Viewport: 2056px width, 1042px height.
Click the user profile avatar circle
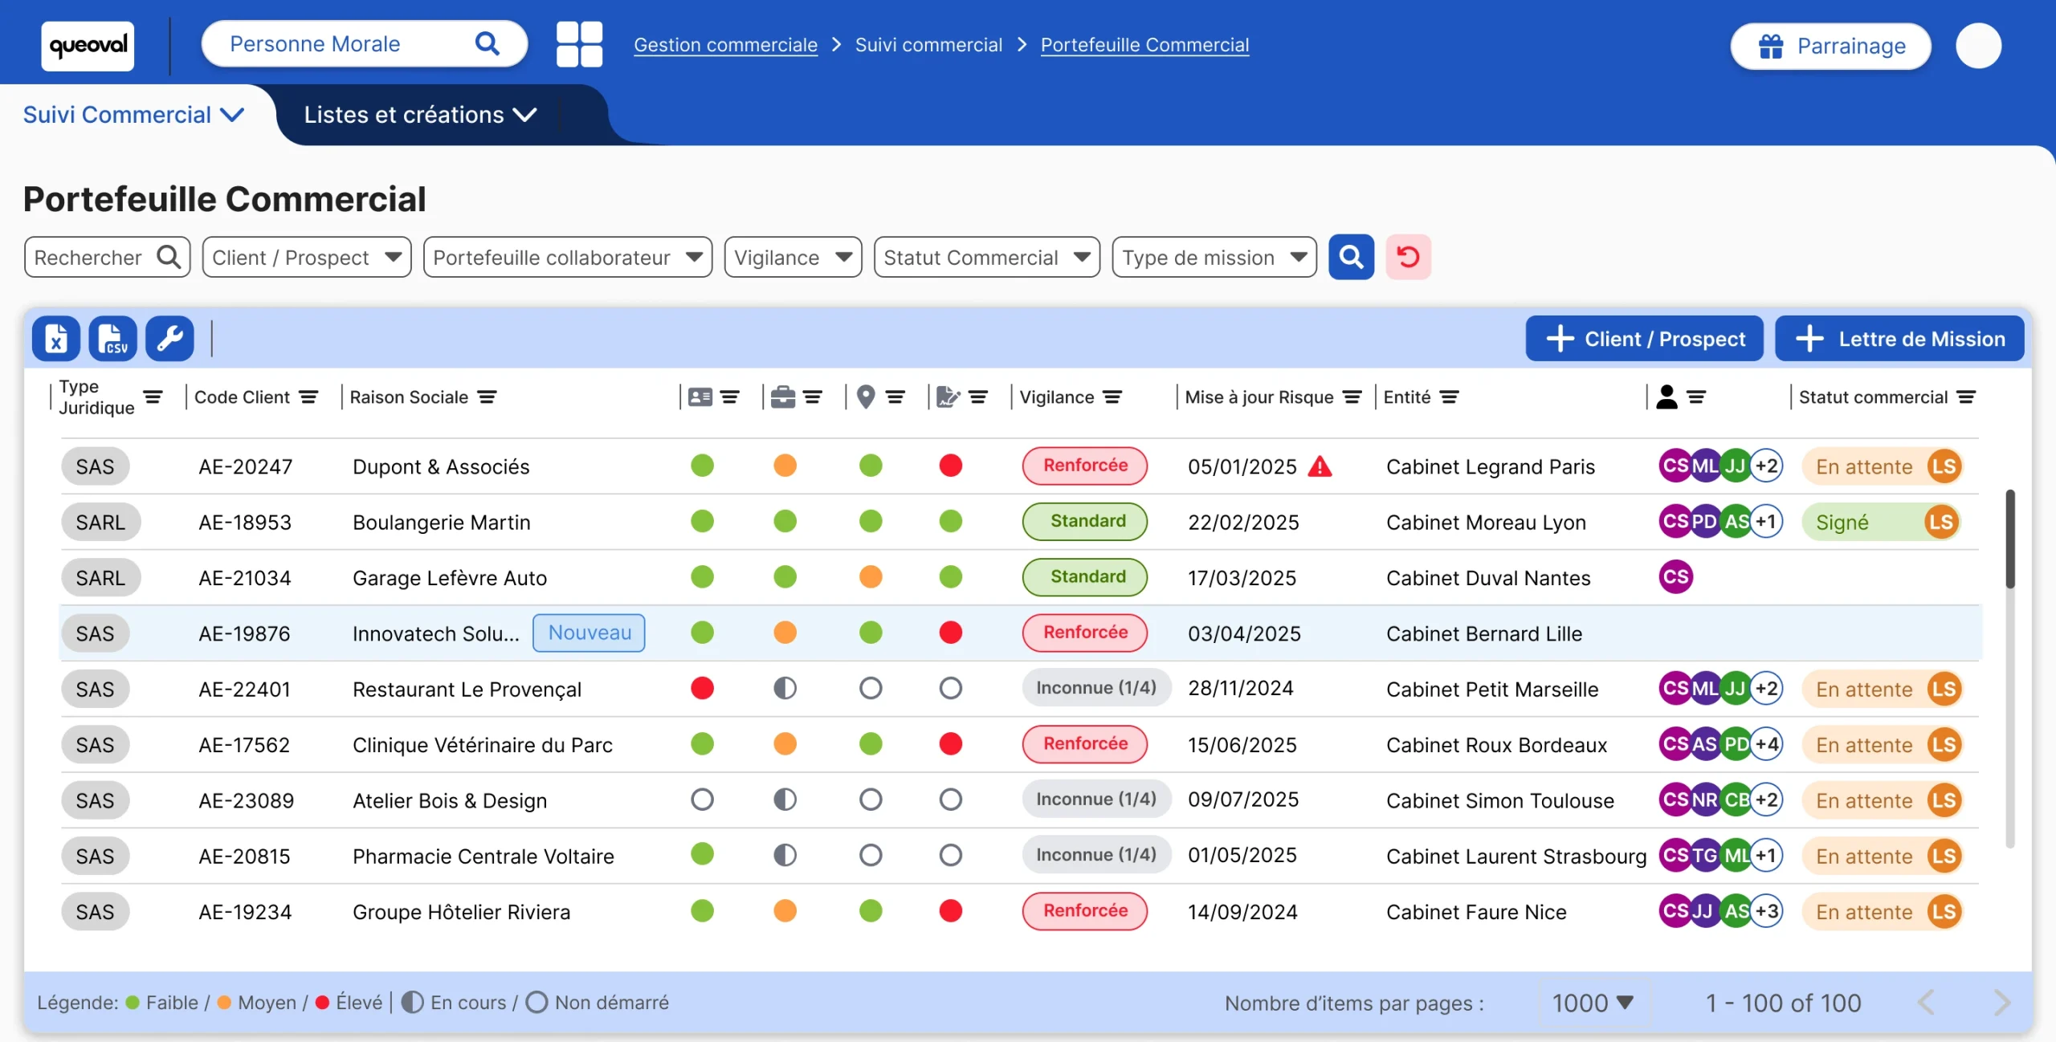[1978, 46]
